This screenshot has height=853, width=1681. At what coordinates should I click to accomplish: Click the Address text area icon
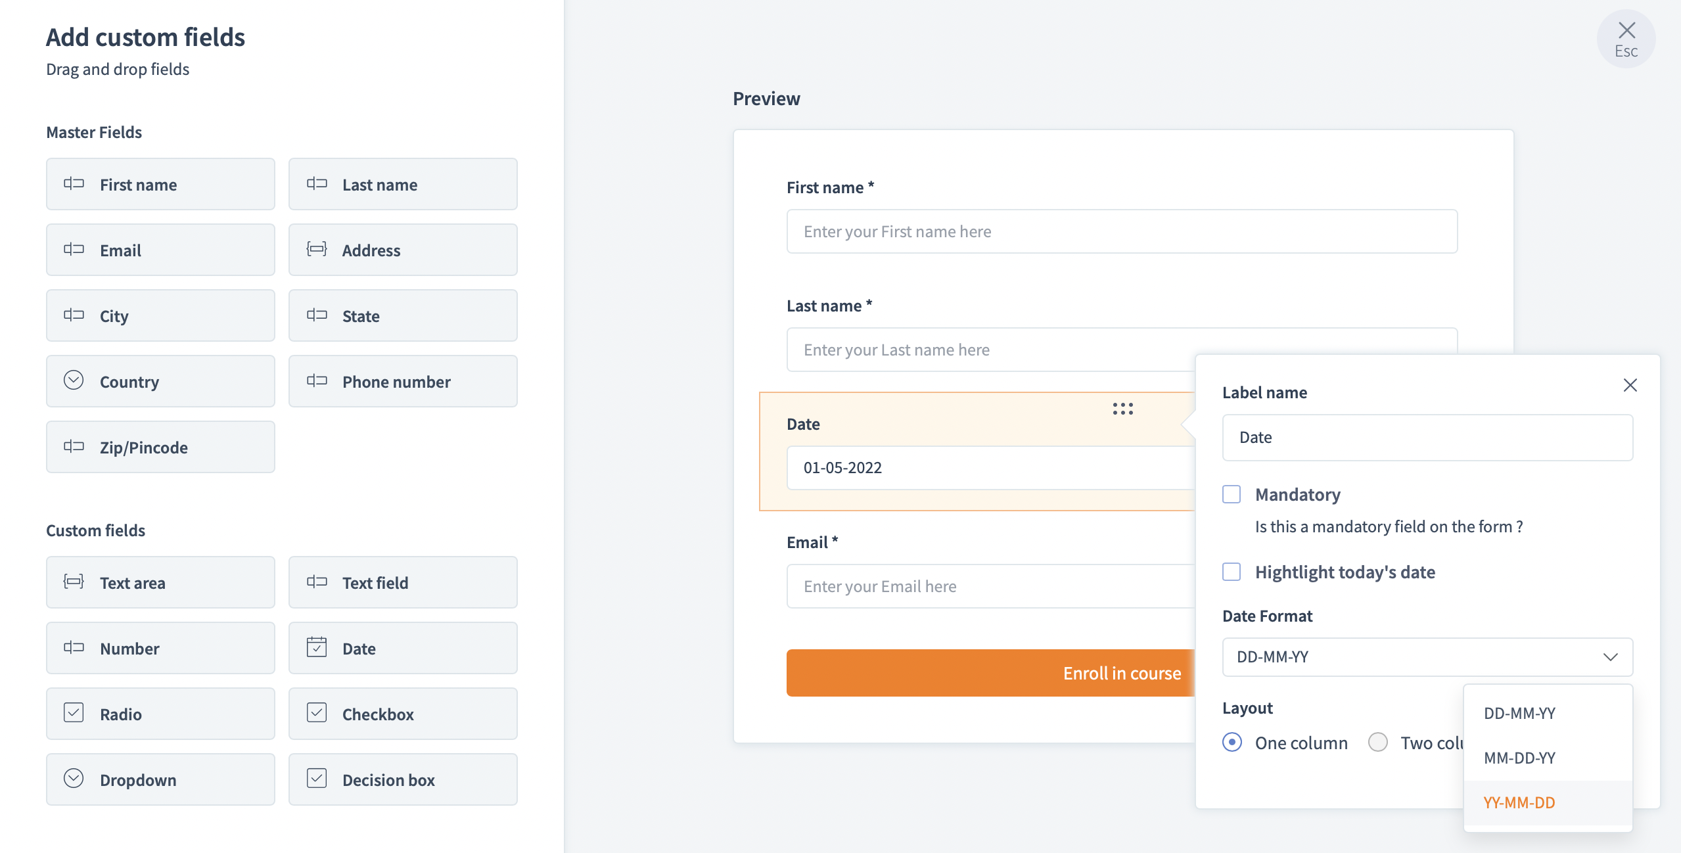click(317, 249)
